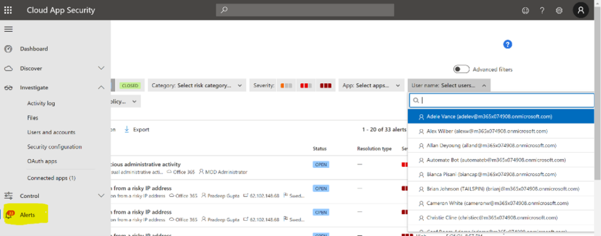Open the suspicious administrative activity alert
Image resolution: width=601 pixels, height=236 pixels.
click(x=146, y=164)
